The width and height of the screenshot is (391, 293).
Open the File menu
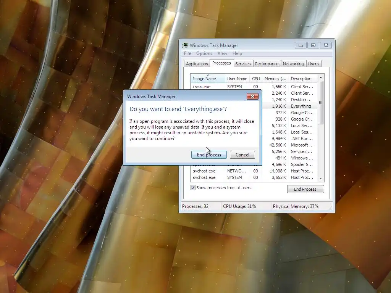[x=187, y=53]
